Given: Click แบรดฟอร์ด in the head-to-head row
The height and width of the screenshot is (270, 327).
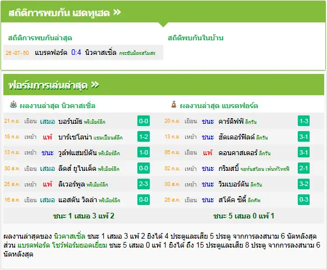Looking at the screenshot, I should point(51,52).
